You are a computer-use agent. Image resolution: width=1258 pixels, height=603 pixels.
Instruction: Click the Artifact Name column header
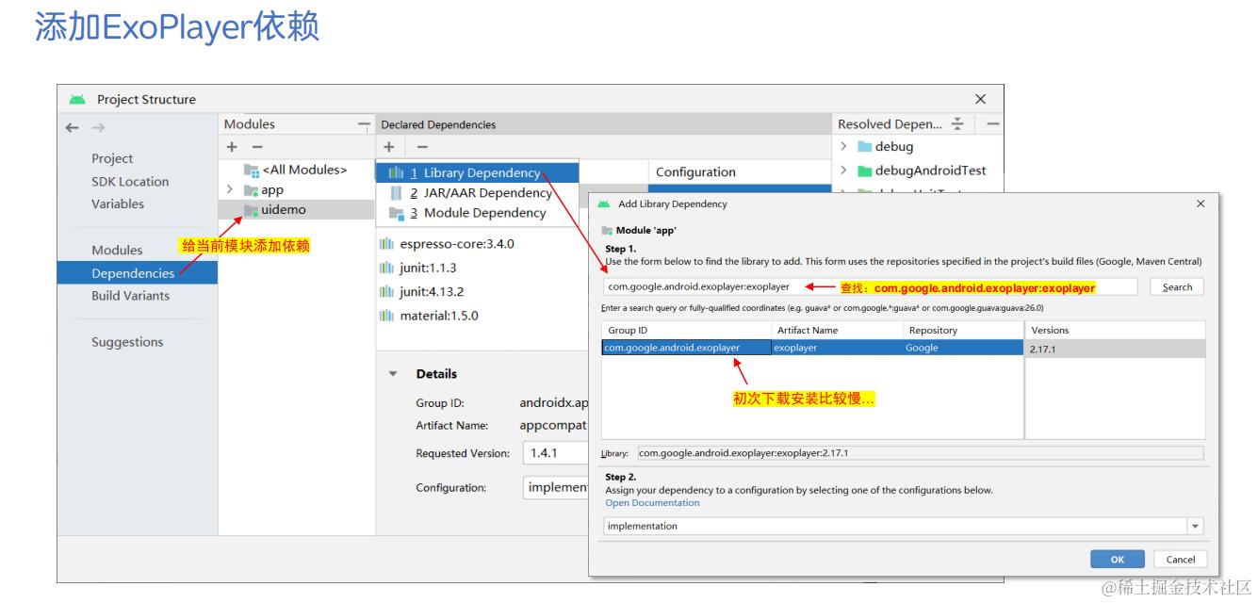(837, 330)
